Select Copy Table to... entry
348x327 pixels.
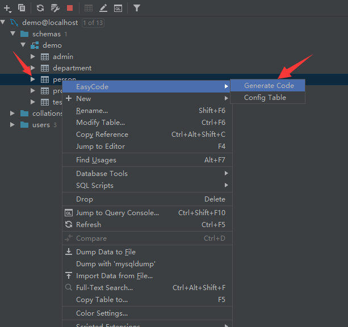[x=147, y=300]
